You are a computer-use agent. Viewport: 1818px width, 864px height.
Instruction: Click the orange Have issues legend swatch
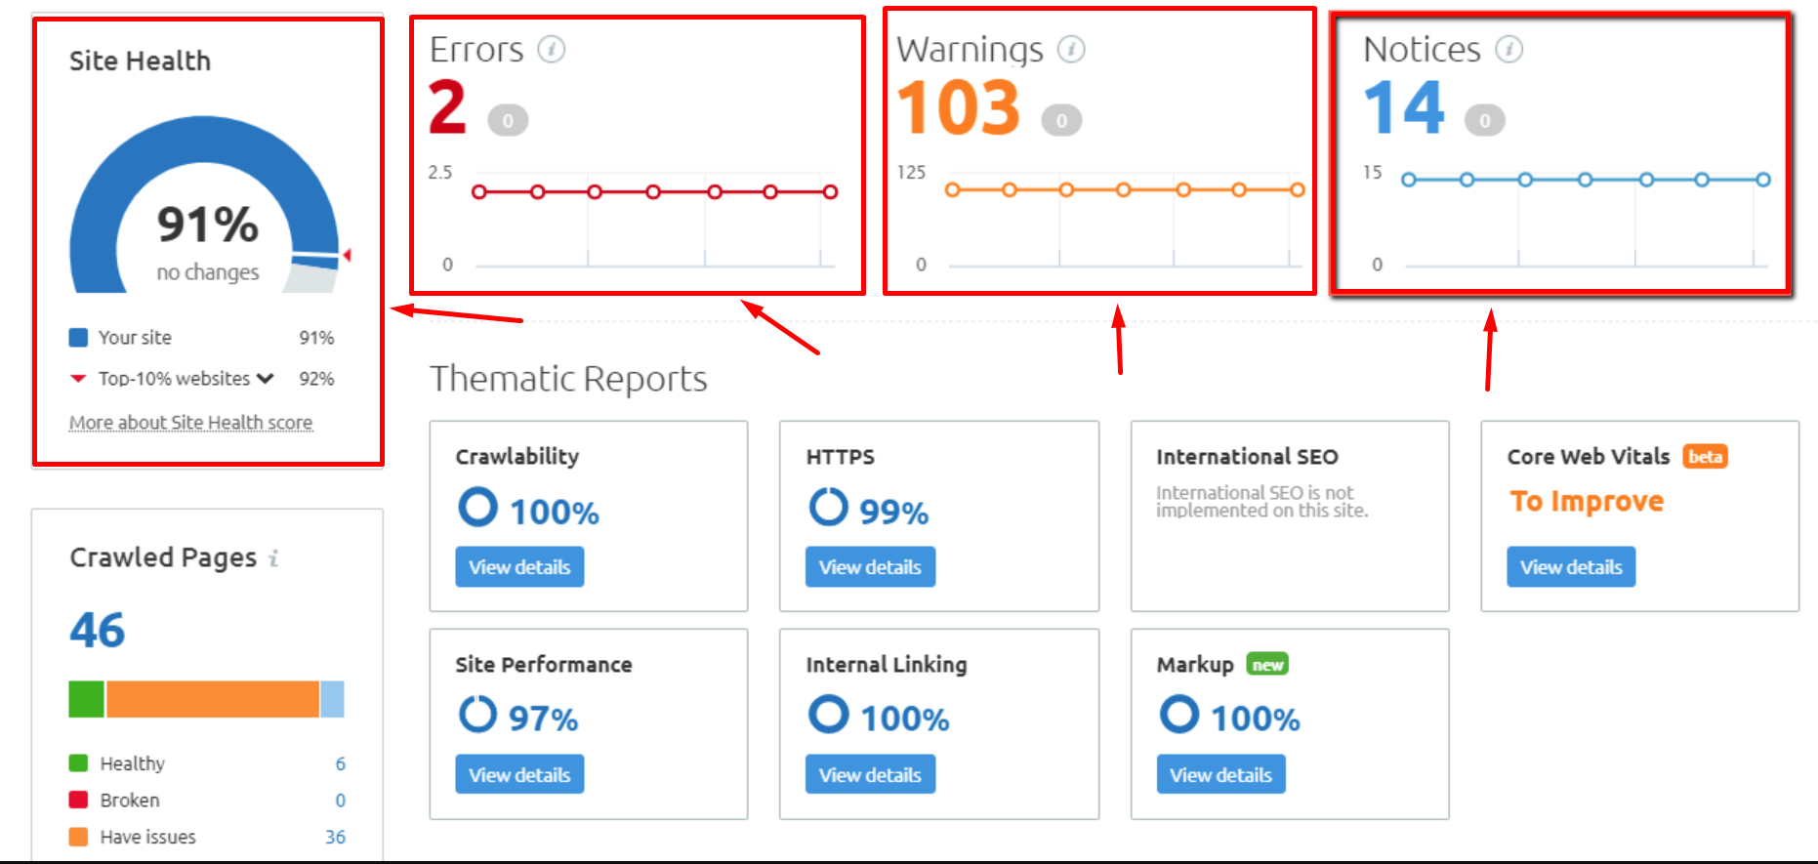(78, 837)
